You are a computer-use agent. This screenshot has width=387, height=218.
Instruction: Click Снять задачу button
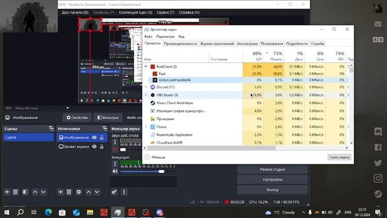coord(339,157)
